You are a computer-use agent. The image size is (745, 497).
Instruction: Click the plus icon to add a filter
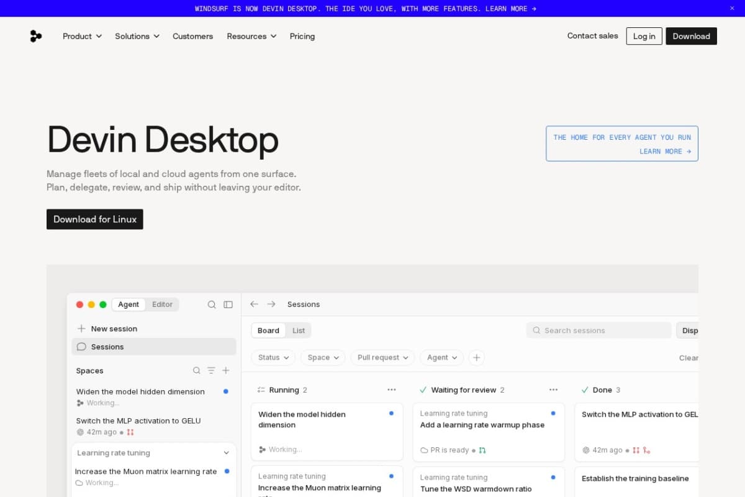[476, 357]
